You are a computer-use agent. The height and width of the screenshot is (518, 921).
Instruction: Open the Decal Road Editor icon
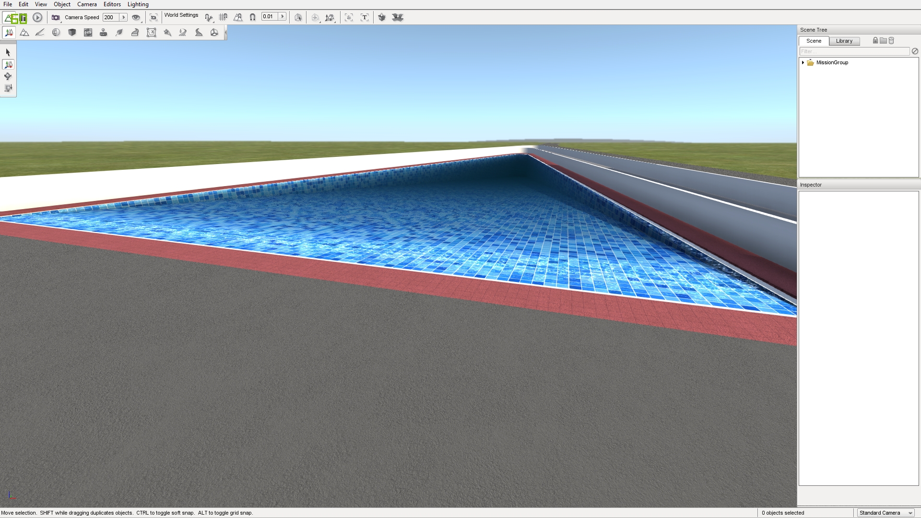199,33
